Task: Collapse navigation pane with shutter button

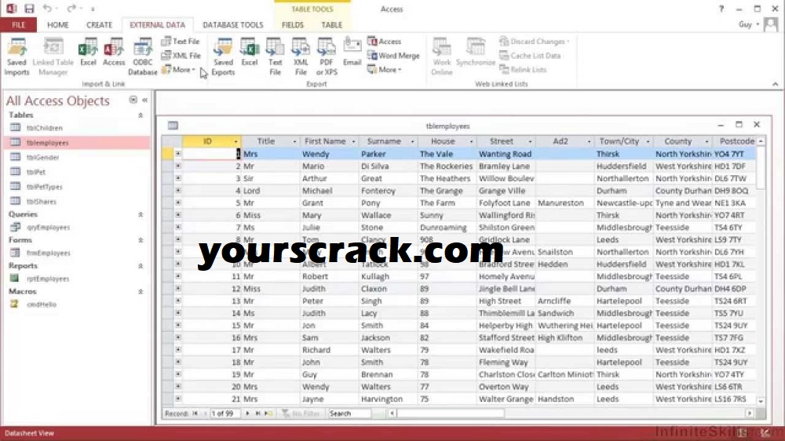Action: tap(144, 100)
